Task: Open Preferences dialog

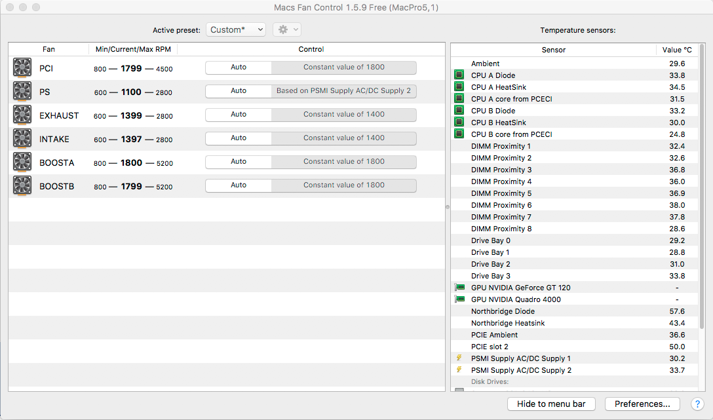Action: pyautogui.click(x=642, y=404)
